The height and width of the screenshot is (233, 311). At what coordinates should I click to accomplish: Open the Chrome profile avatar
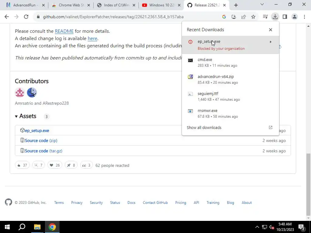coord(295,17)
